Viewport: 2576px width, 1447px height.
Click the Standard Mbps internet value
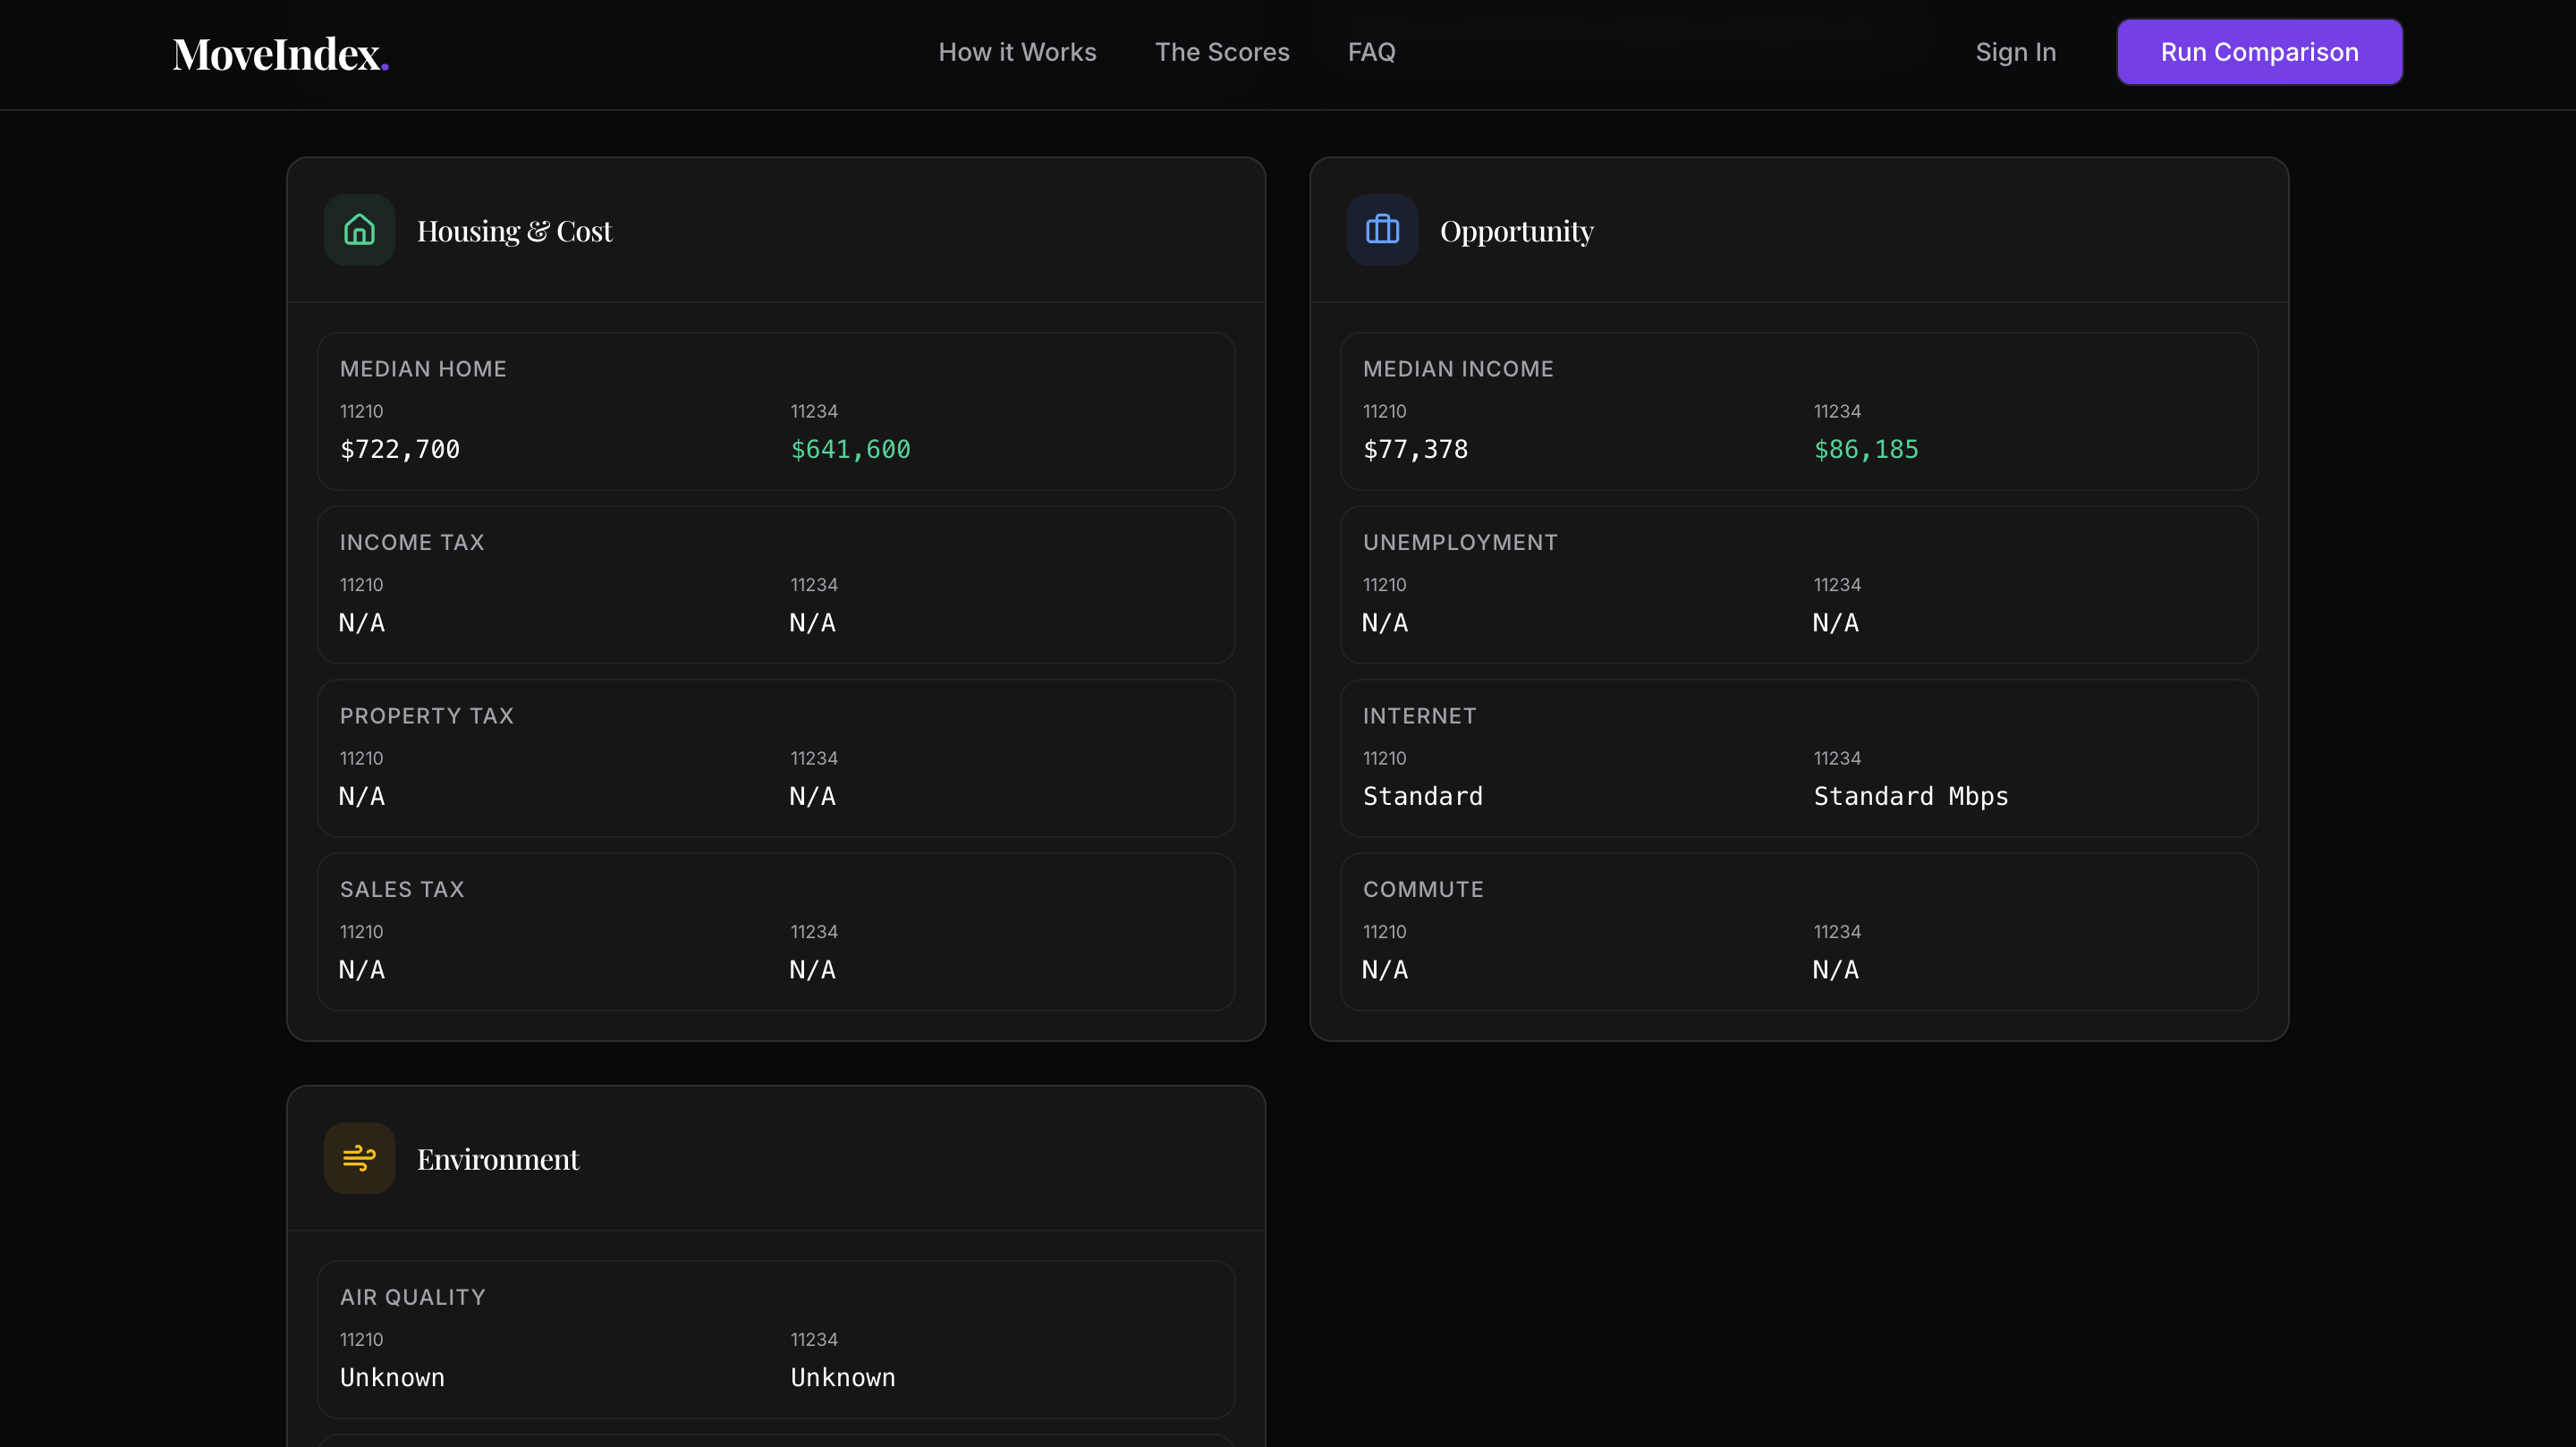(x=1910, y=796)
